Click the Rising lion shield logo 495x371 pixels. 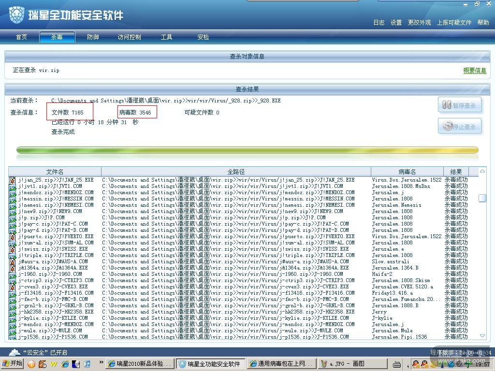(16, 14)
